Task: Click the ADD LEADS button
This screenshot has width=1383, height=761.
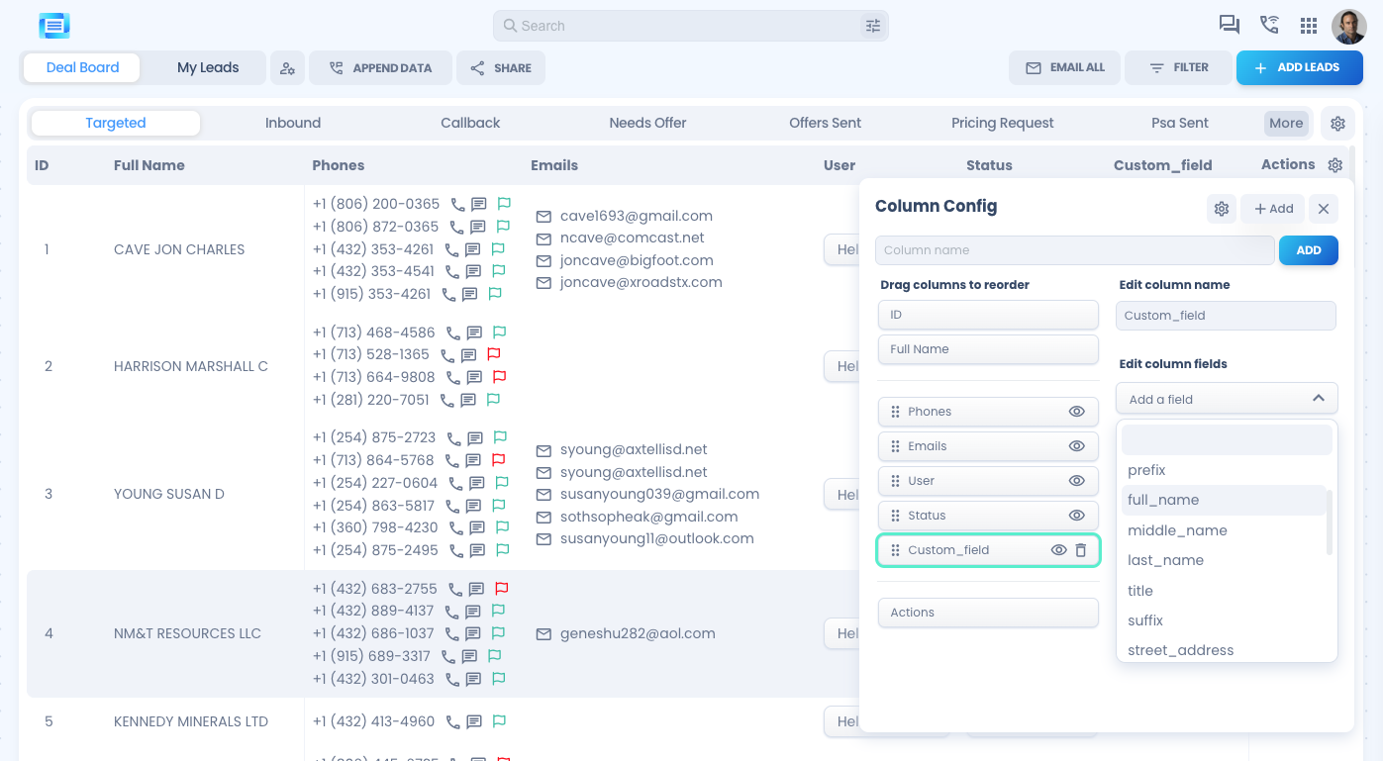Action: pos(1299,68)
